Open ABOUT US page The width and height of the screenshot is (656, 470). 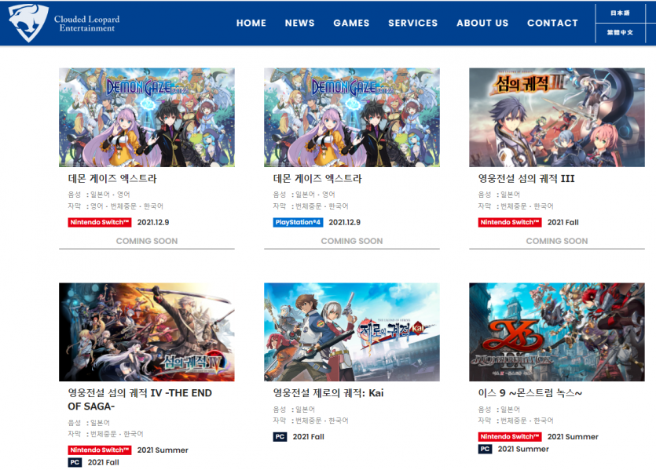[482, 23]
